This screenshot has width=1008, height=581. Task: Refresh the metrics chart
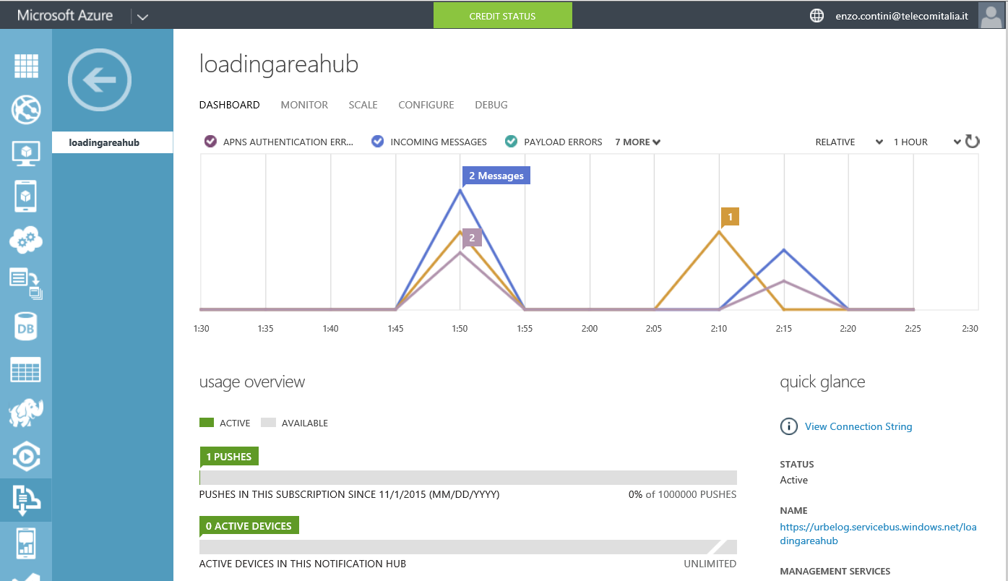(x=973, y=142)
